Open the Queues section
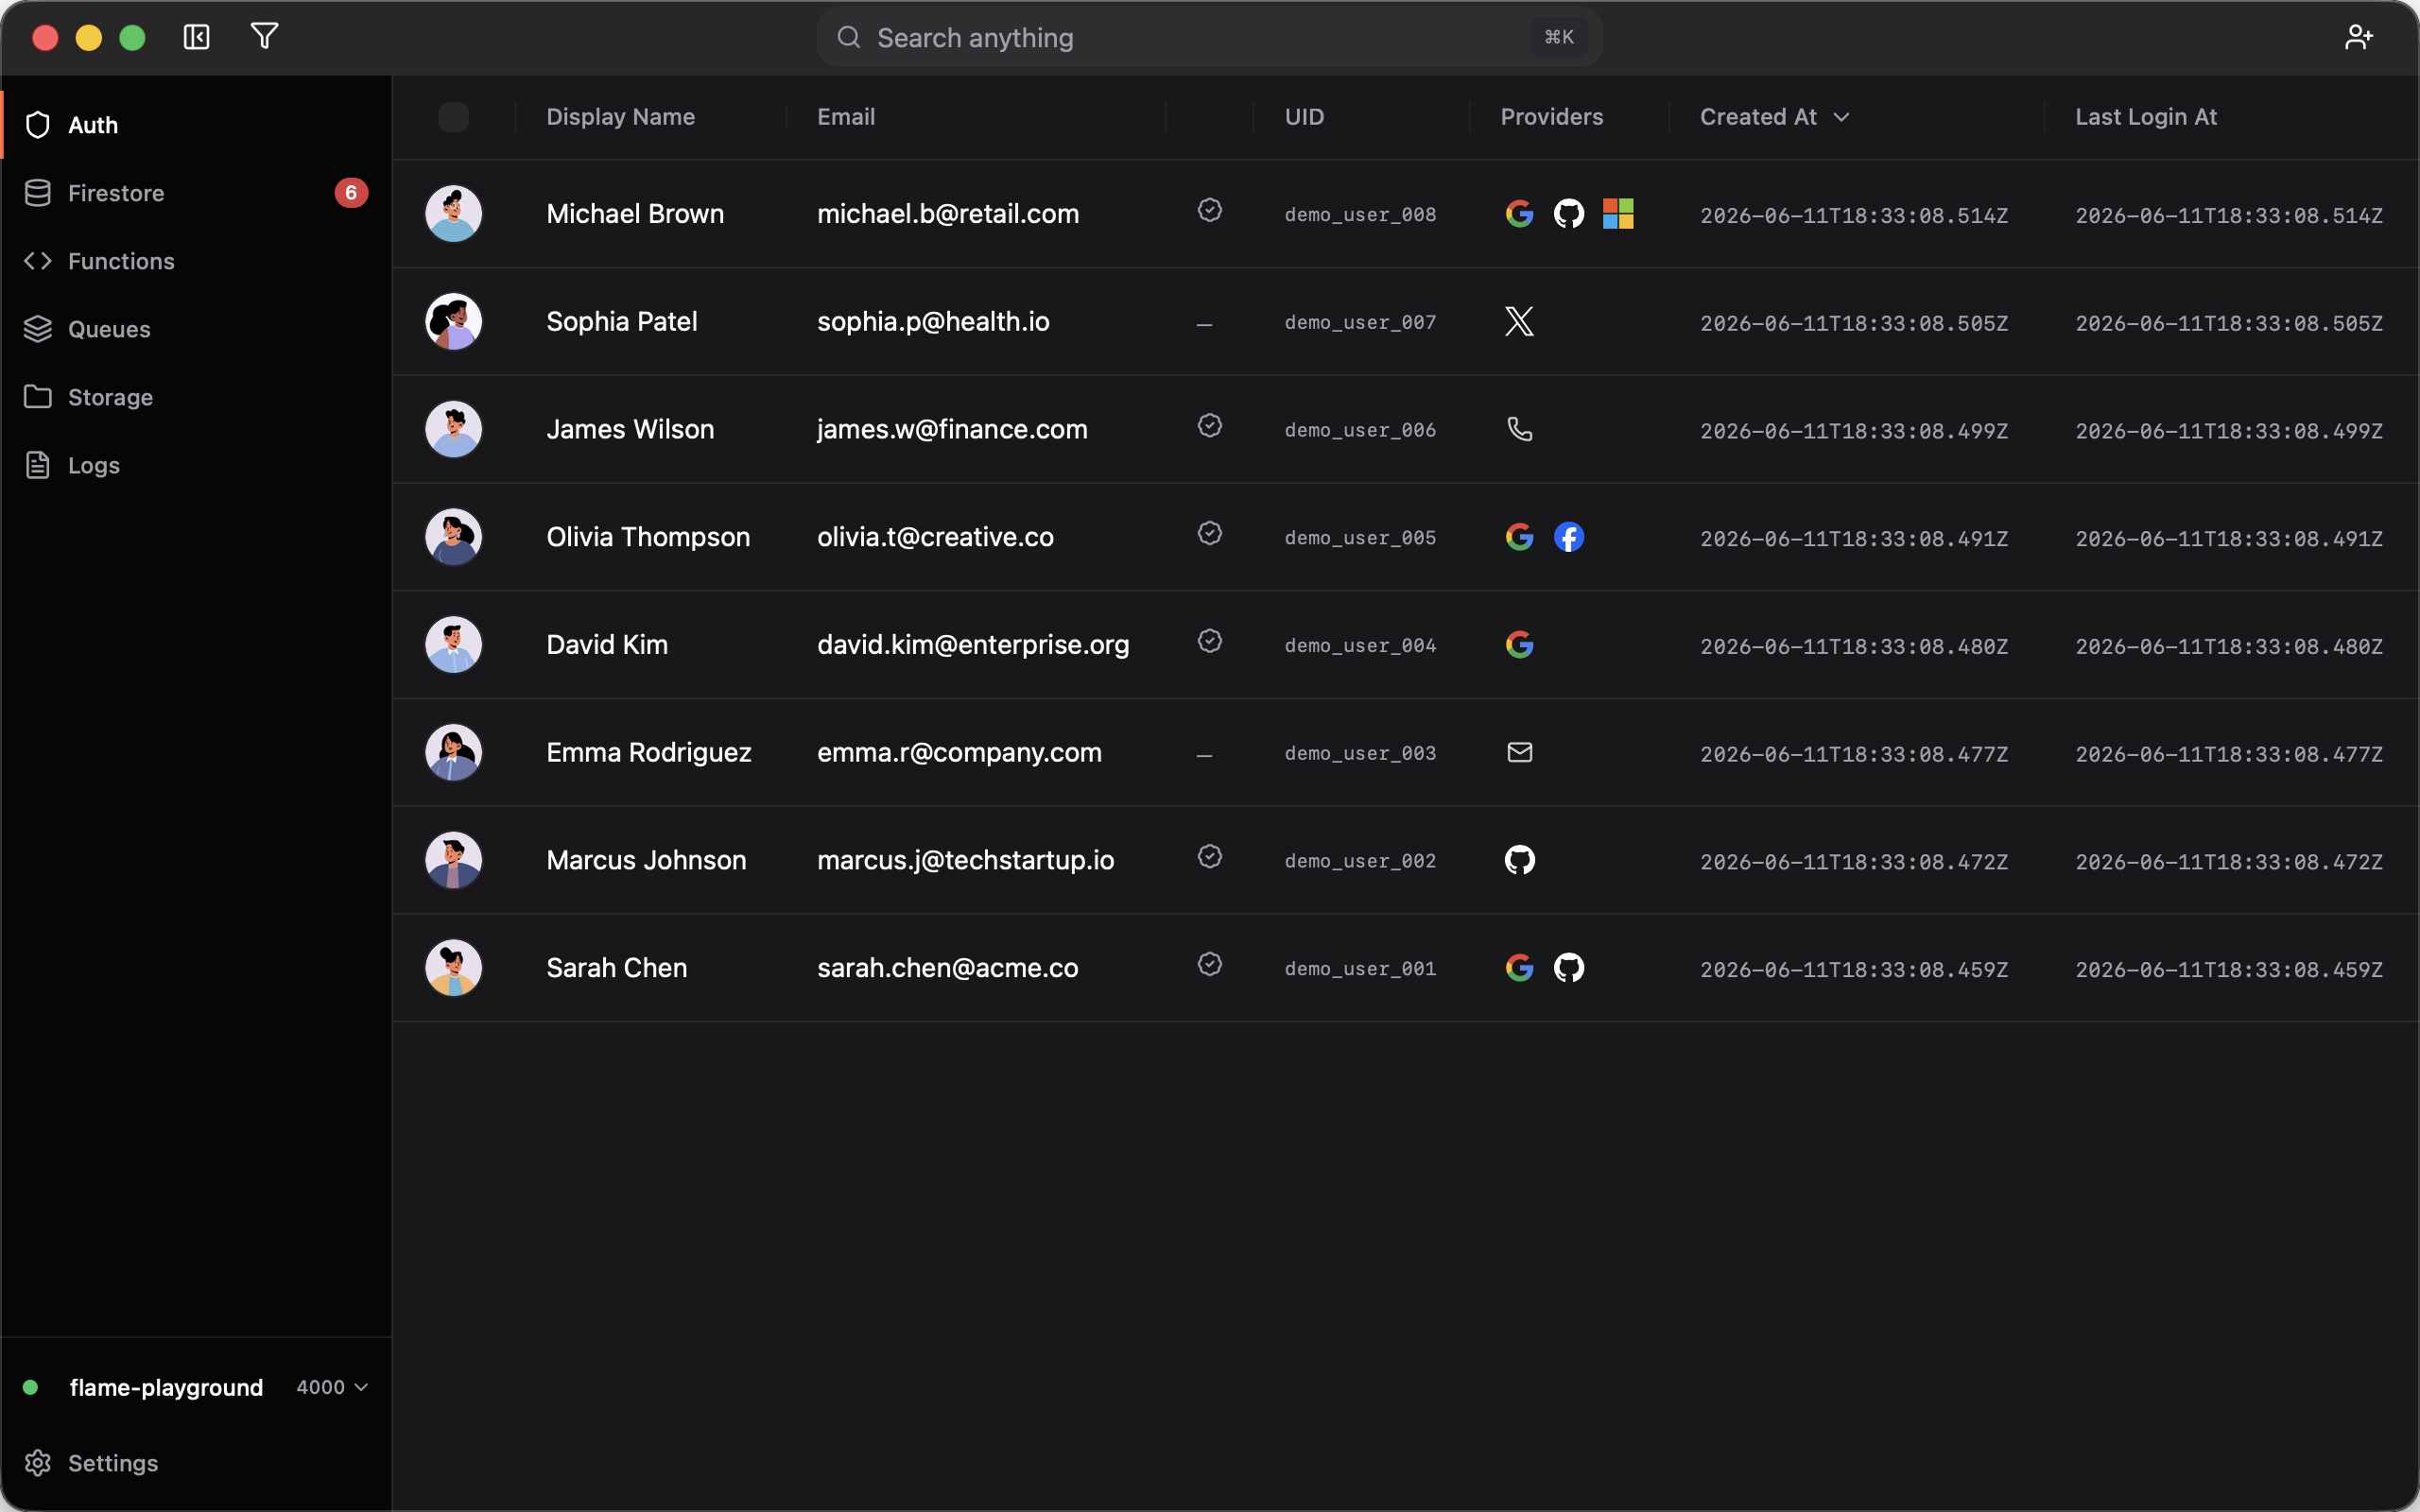 [196, 329]
